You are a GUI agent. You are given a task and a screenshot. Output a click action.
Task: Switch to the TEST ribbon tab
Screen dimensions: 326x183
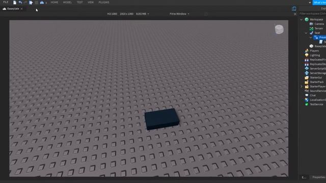[80, 3]
